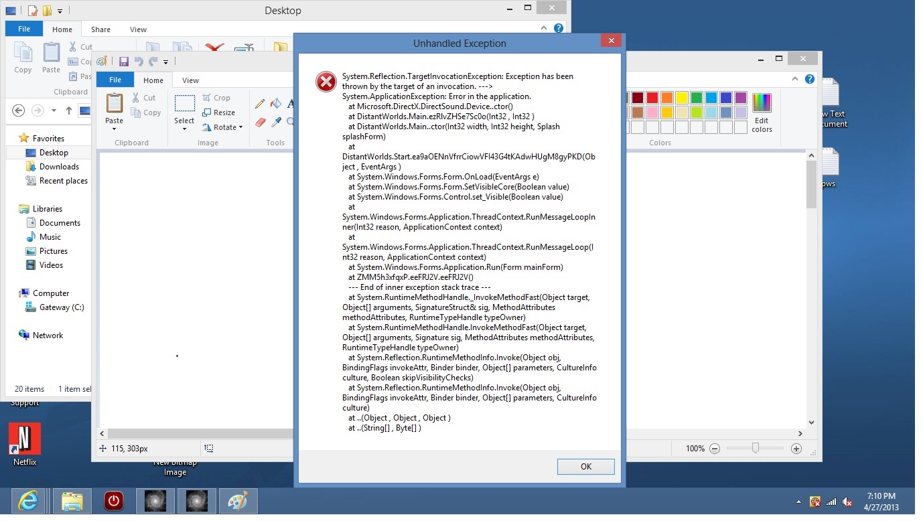Open the Rotate dropdown in Paint
Screen dimensions: 923x521
coord(222,127)
